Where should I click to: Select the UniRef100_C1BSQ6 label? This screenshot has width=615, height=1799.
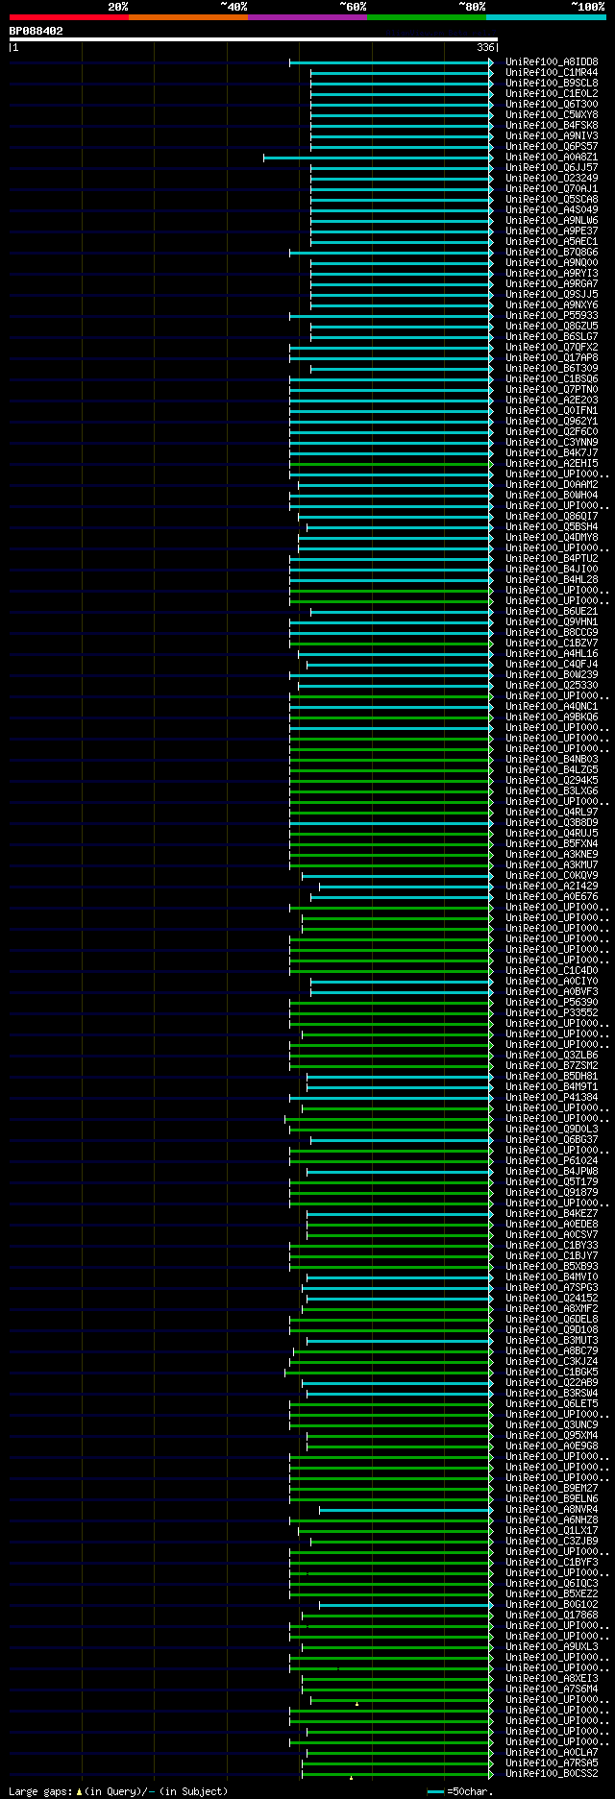click(x=552, y=379)
